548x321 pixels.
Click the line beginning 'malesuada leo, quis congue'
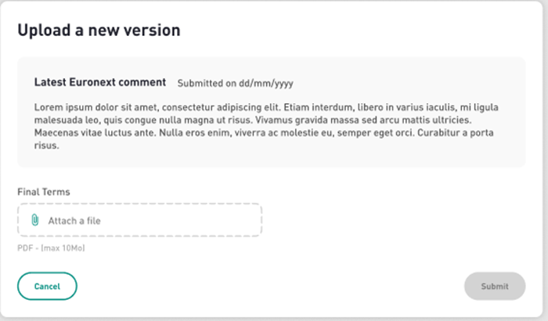click(x=253, y=120)
